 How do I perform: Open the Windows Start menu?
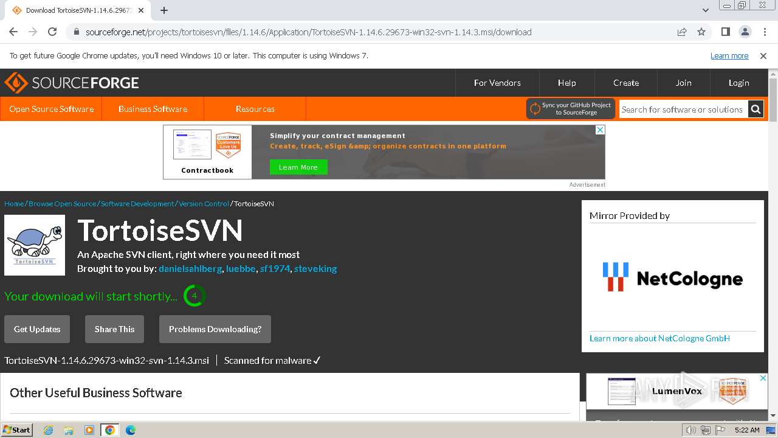(17, 429)
